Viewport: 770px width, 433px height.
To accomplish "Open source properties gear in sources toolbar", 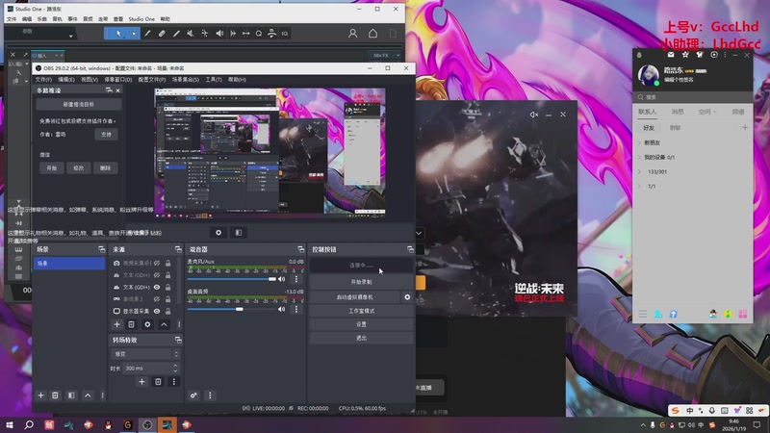I will 147,324.
